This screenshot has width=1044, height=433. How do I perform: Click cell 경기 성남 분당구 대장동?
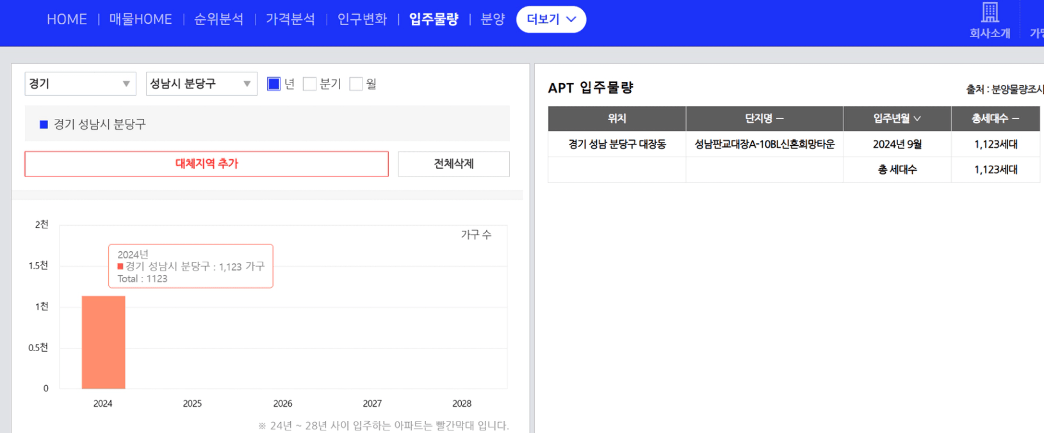tap(617, 145)
